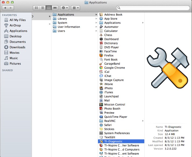
Task: Switch to icon view
Action: click(x=36, y=8)
